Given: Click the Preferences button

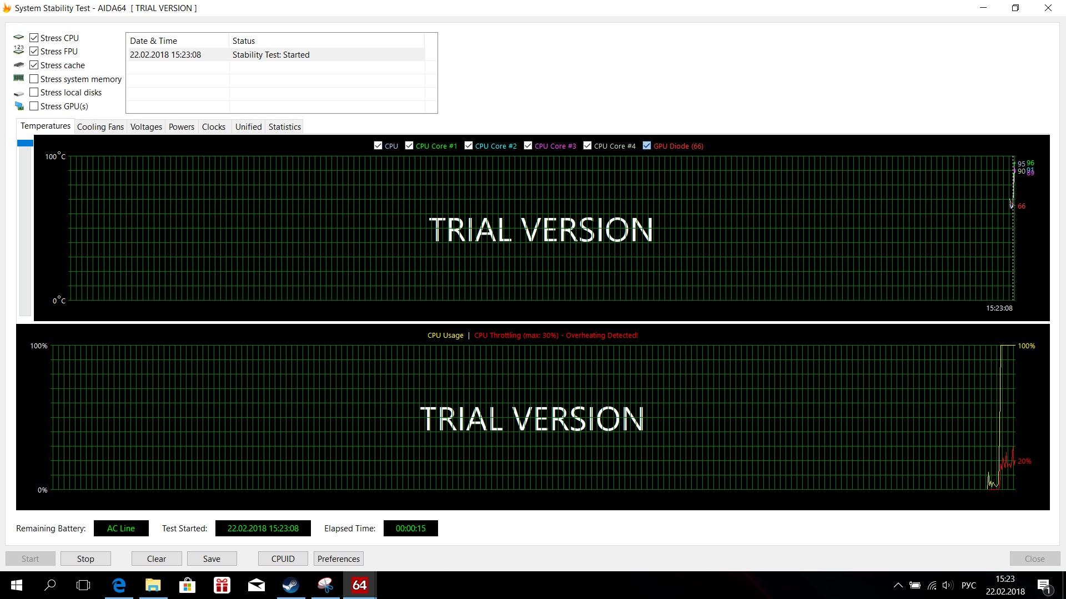Looking at the screenshot, I should (338, 559).
